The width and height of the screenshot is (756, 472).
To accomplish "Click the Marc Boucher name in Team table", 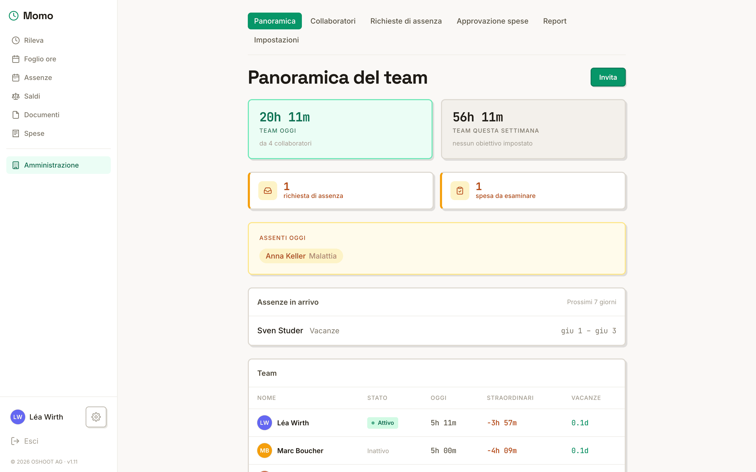I will point(300,450).
